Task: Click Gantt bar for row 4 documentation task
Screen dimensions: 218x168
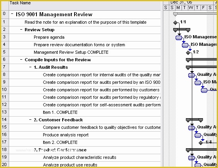Action: coord(185,45)
